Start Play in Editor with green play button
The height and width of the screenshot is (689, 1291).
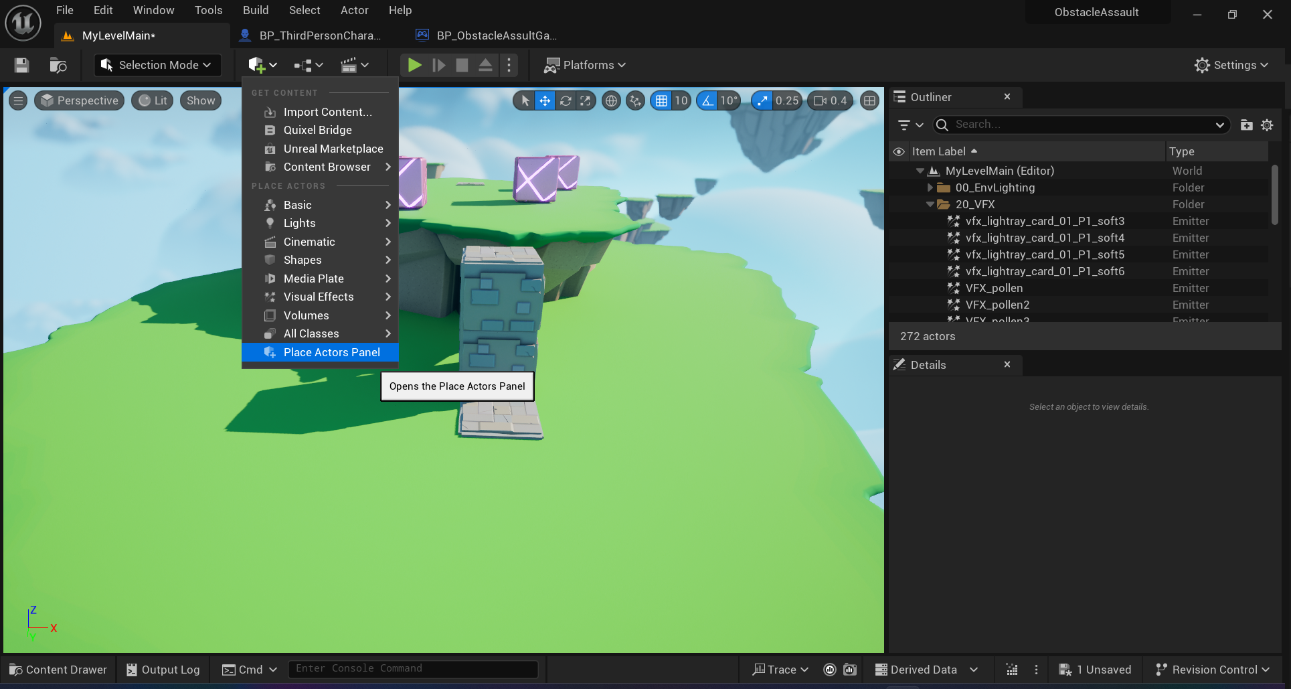click(x=414, y=65)
